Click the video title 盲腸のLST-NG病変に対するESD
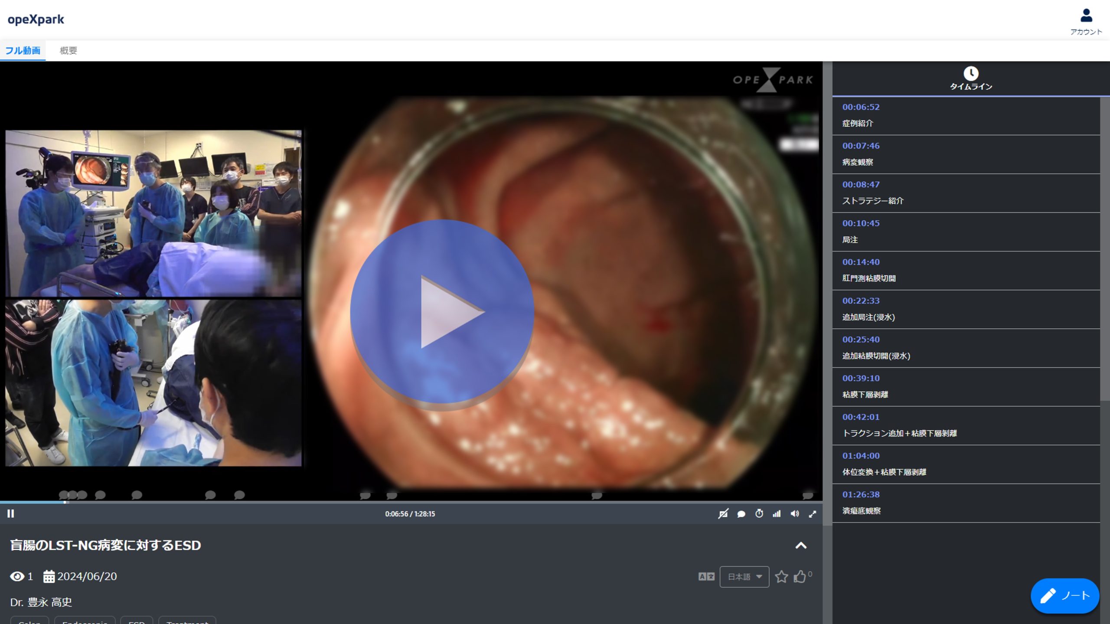This screenshot has width=1110, height=624. 105,545
